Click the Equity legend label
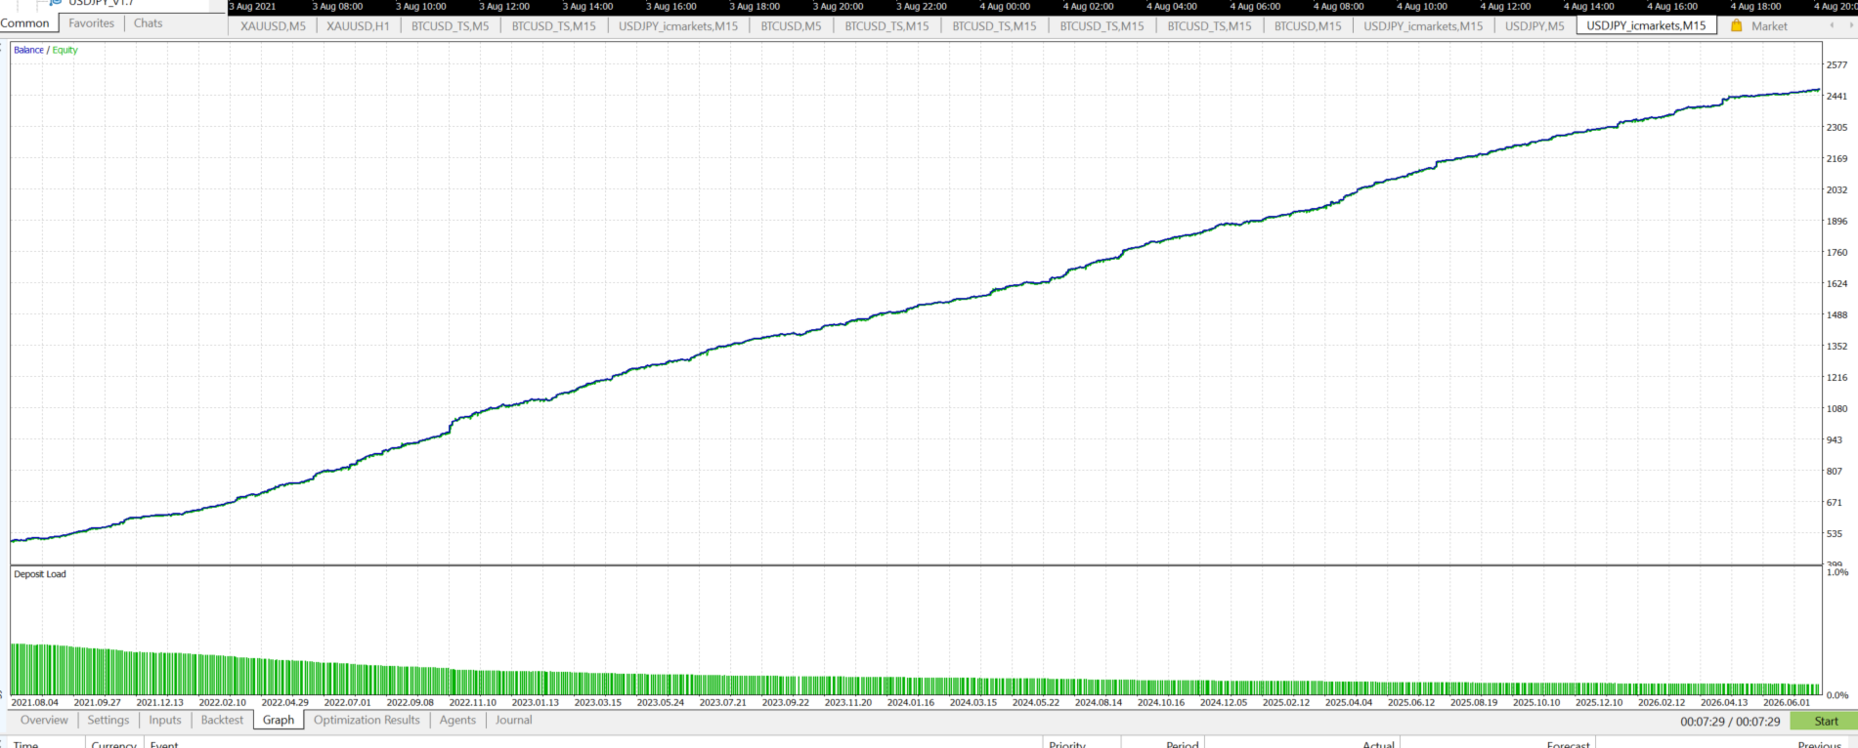 [x=65, y=50]
